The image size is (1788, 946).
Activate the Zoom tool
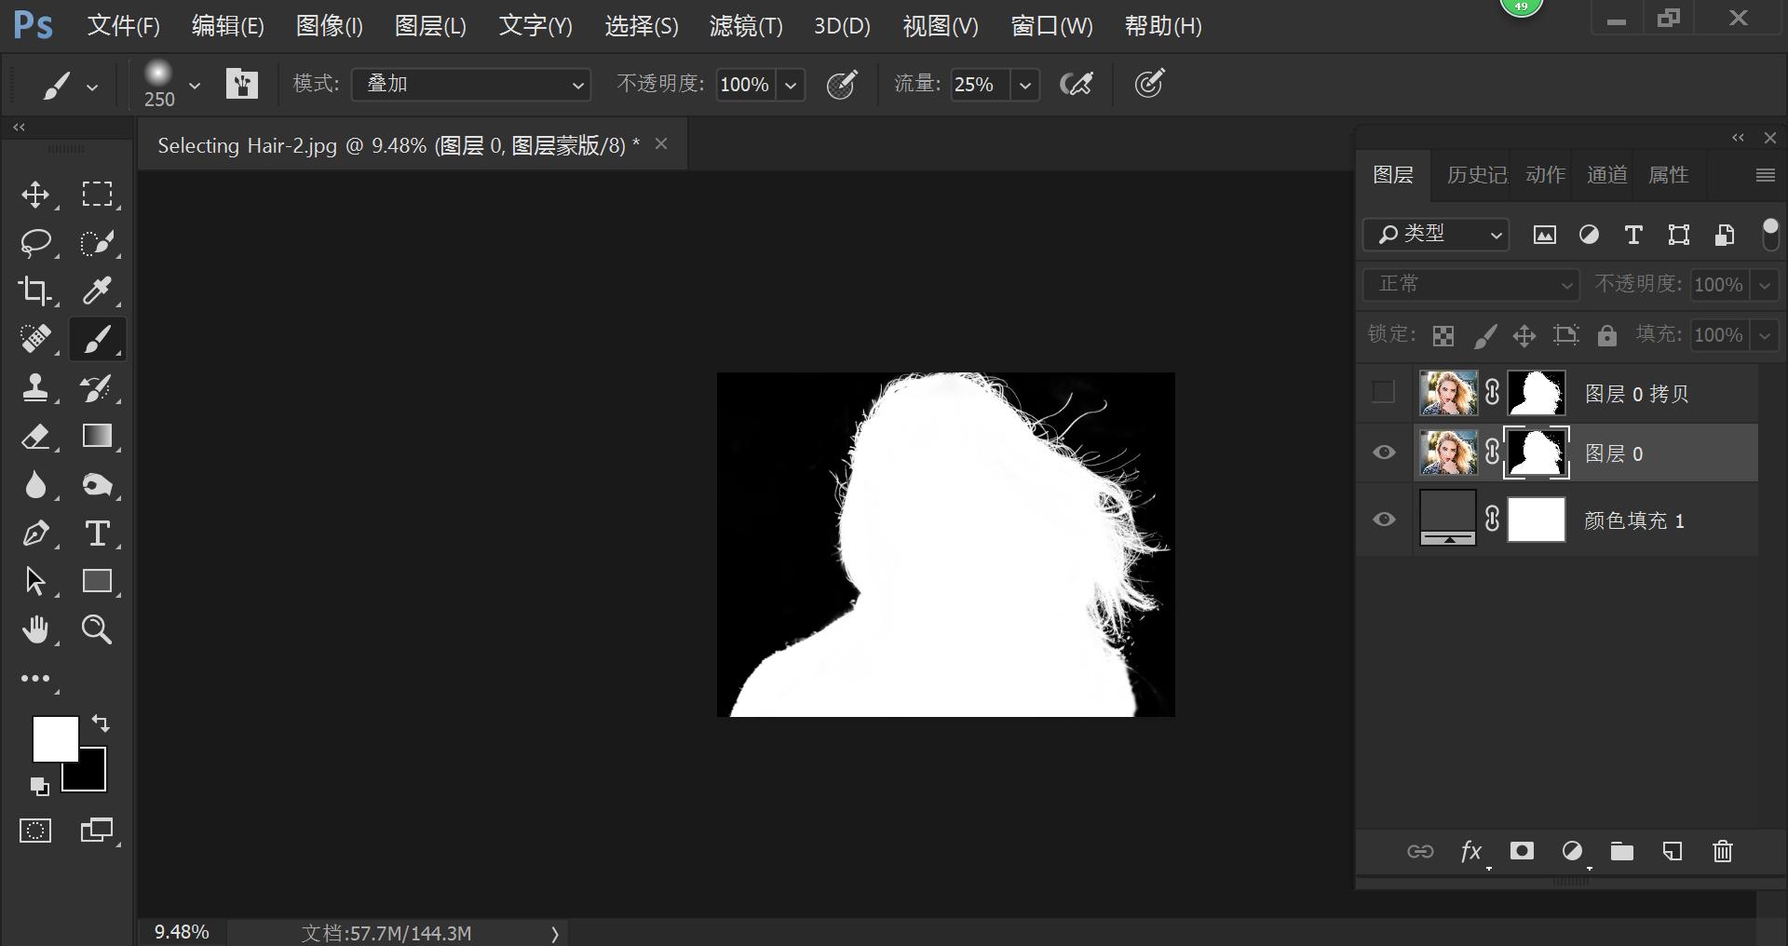[x=97, y=629]
